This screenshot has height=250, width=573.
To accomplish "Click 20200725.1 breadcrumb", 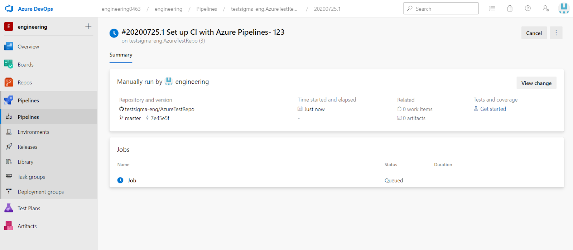I will 327,9.
